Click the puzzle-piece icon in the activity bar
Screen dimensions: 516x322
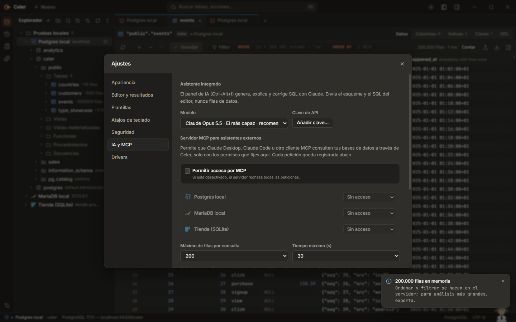[x=7, y=59]
